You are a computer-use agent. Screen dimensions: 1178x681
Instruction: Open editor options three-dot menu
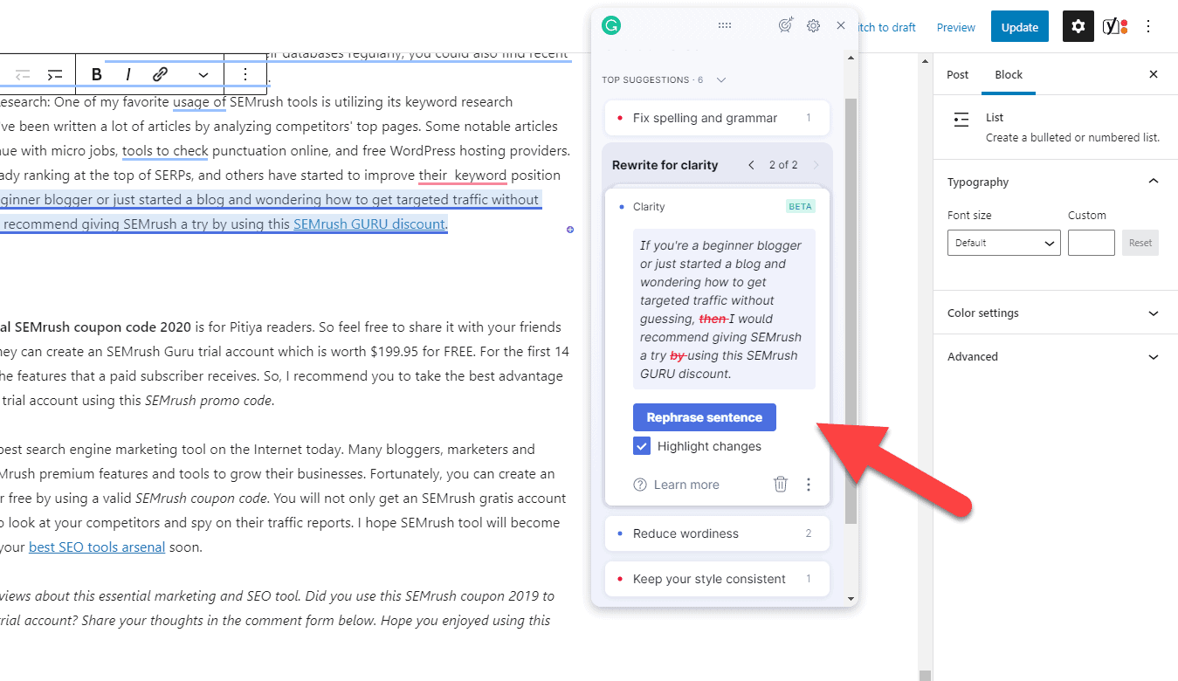[x=1148, y=27]
